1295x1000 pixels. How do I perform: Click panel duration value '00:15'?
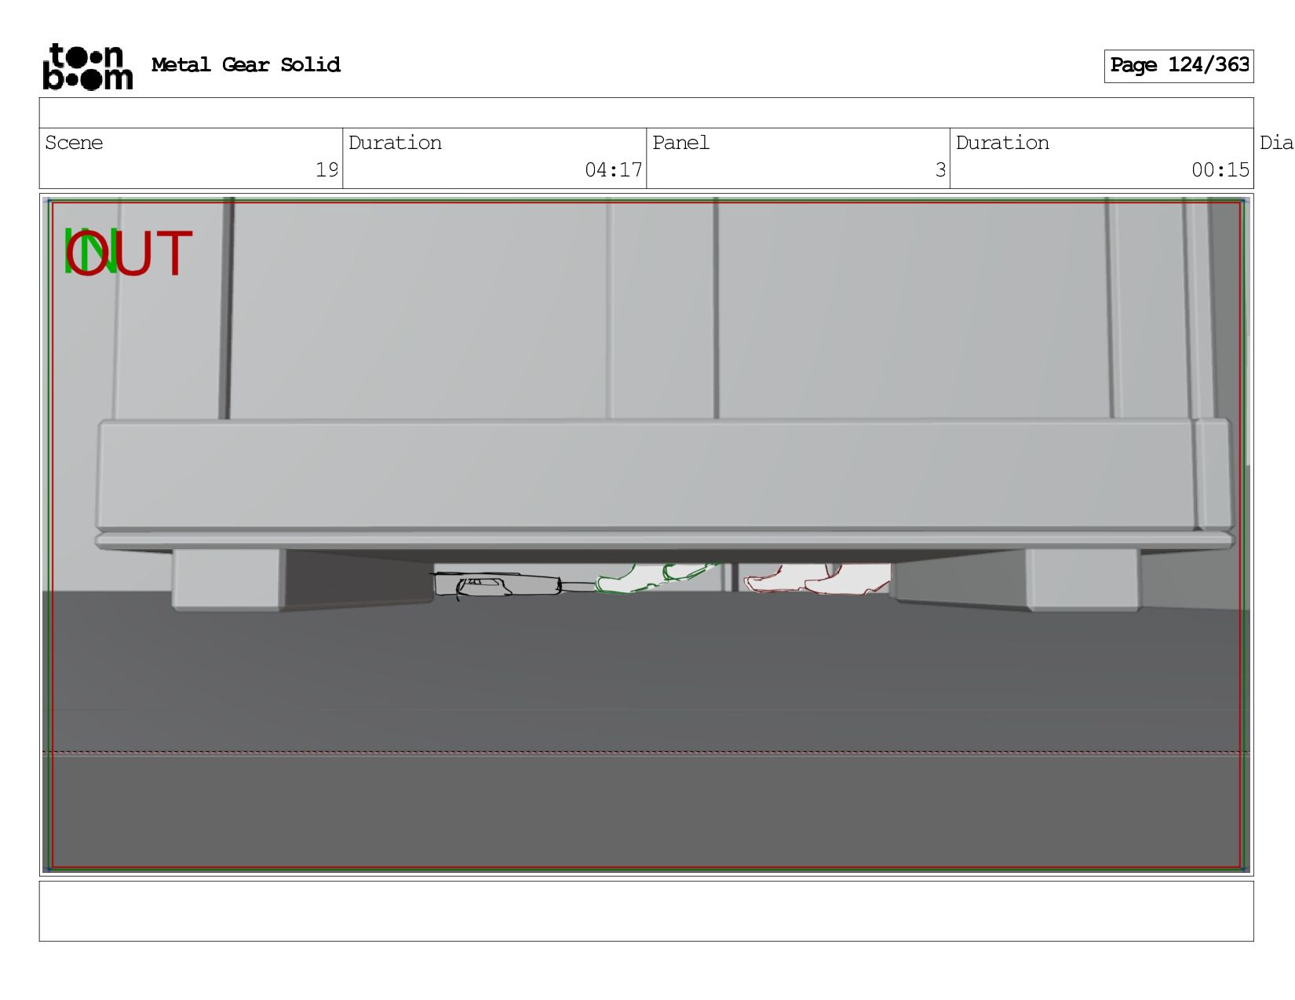[x=1220, y=170]
